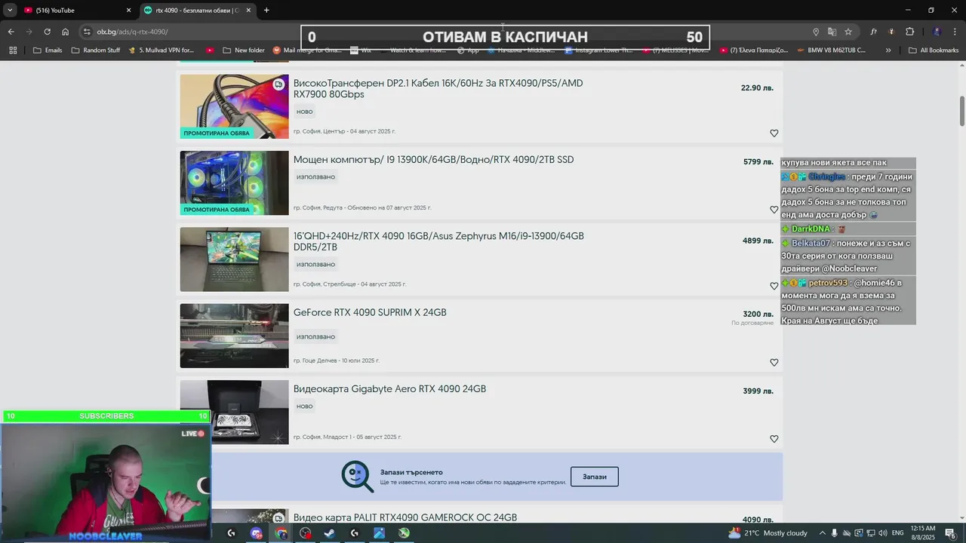Reload the olx.bg page
Screen dimensions: 966x543
click(47, 32)
